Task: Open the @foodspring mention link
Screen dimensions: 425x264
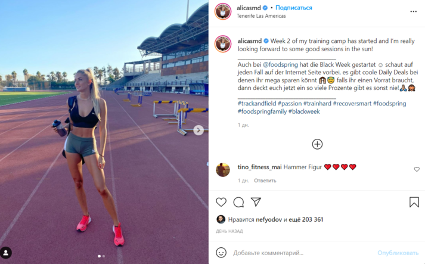Action: [x=280, y=64]
